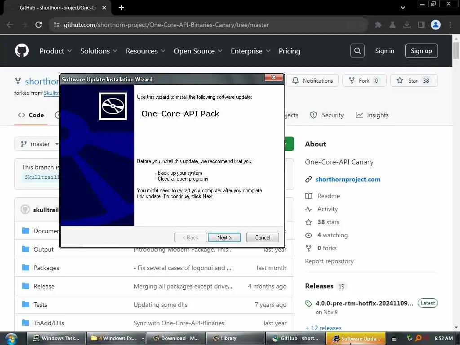The image size is (460, 345).
Task: Open the 4.0.0-pre-rtm-hotfix release
Action: click(364, 303)
